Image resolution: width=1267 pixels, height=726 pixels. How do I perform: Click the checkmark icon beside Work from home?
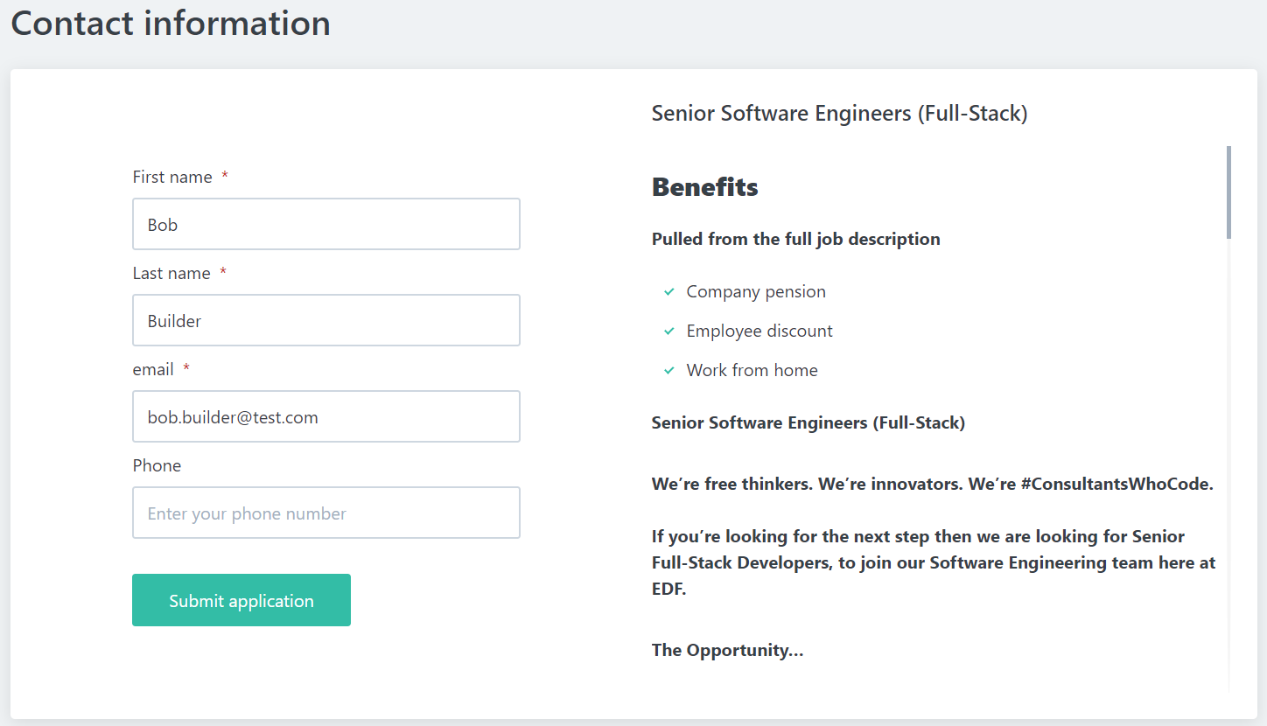pyautogui.click(x=669, y=371)
